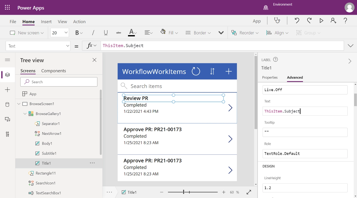Click arrow on Review PR gallery item
Viewport: 357px width, 198px height.
coord(230,108)
